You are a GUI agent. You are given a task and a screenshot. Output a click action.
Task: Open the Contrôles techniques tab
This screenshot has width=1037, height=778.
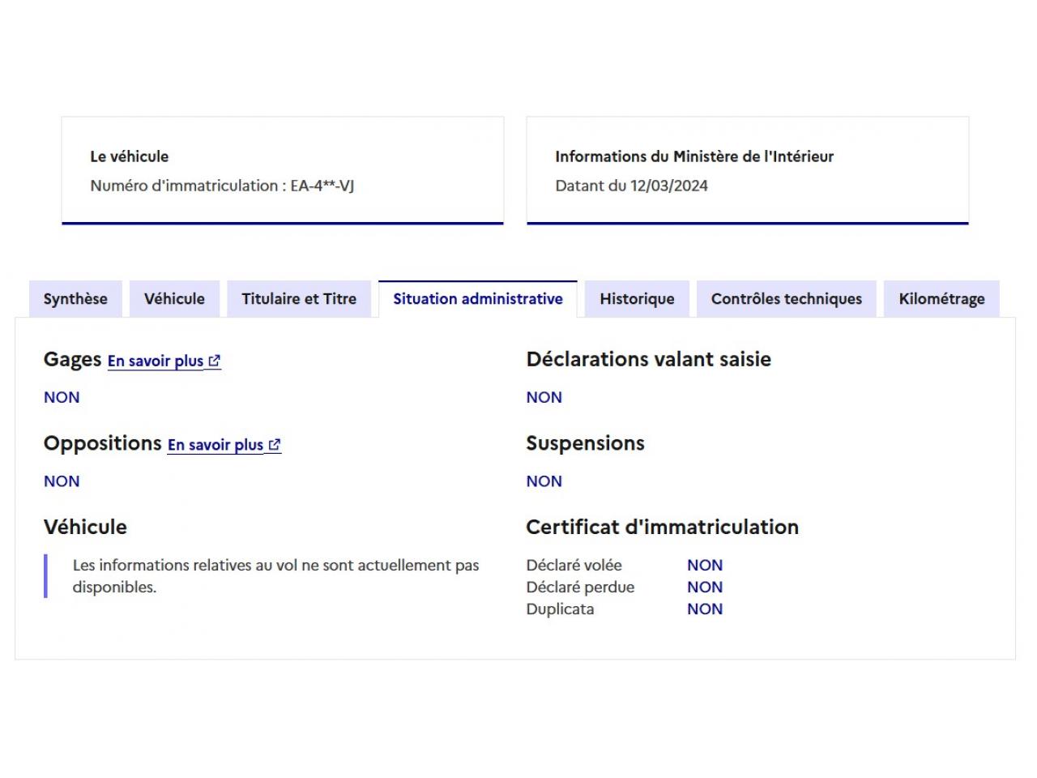[x=786, y=299]
